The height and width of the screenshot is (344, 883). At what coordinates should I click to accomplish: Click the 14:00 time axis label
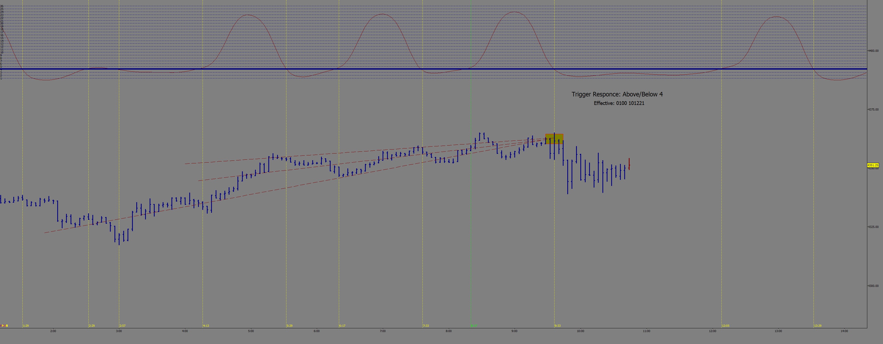click(x=845, y=331)
